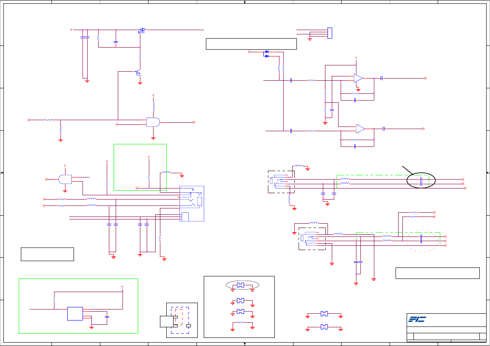Select the ground symbol under the large AND gate
490x346 pixels.
click(153, 138)
